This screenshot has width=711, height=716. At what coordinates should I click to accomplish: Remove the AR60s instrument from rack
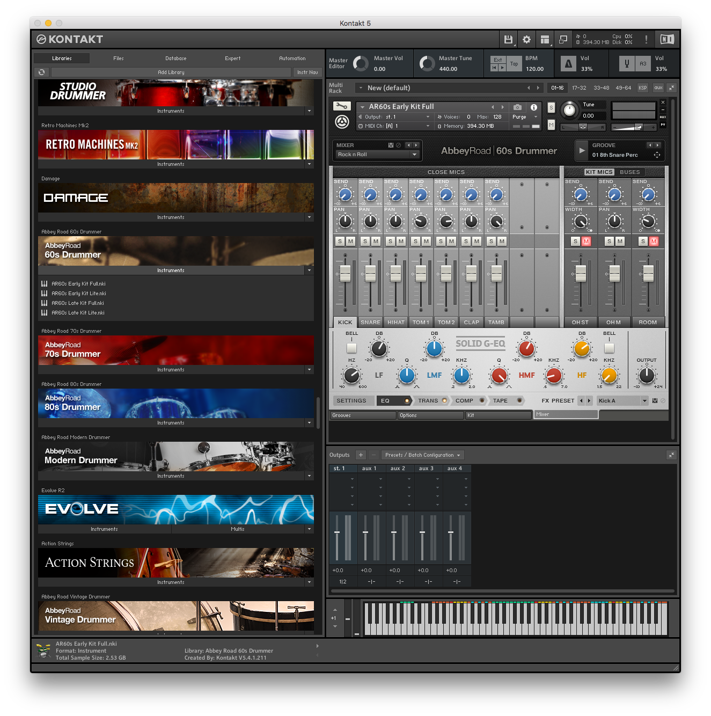click(x=663, y=102)
